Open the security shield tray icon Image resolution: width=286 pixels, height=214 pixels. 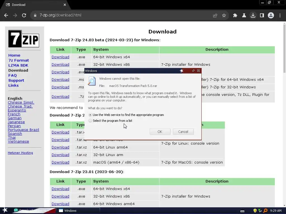255,211
